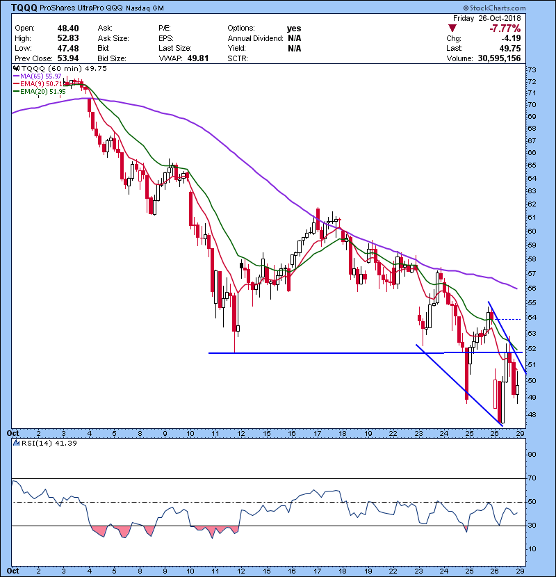Click the EPS: field label
The height and width of the screenshot is (577, 556).
166,38
